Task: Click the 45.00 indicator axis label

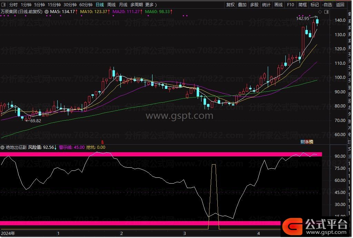Action: (x=340, y=193)
